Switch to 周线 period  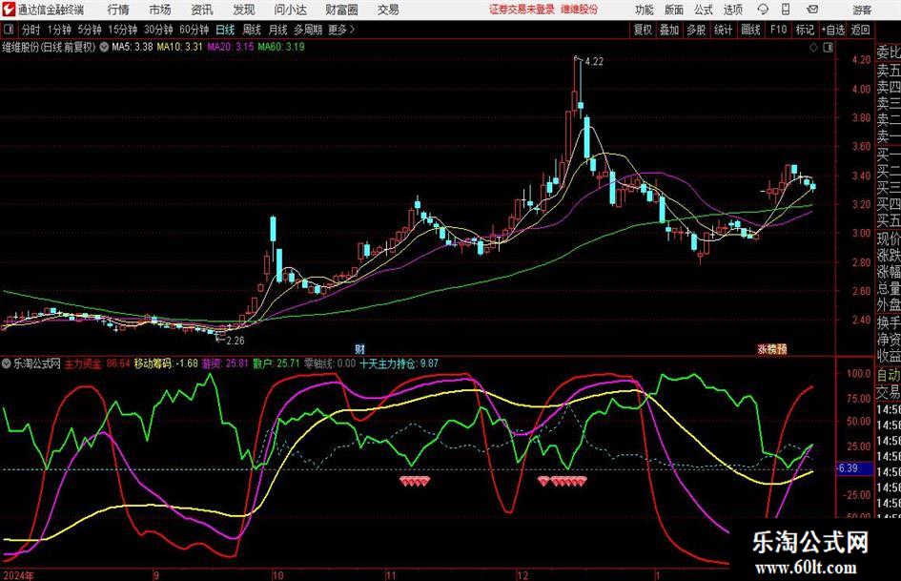tap(252, 30)
